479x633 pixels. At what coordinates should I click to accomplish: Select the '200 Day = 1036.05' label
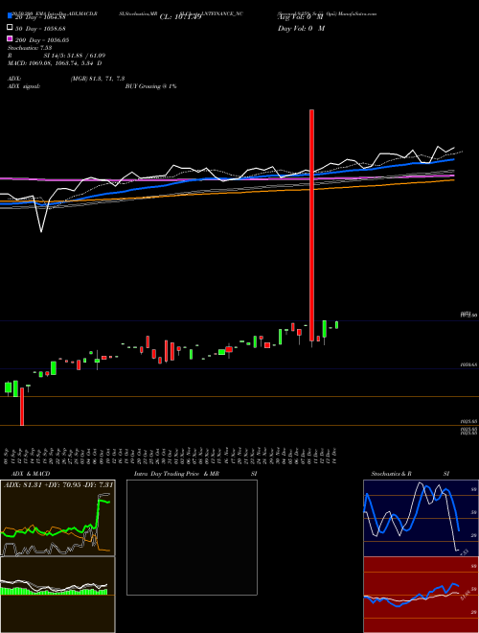pyautogui.click(x=42, y=40)
